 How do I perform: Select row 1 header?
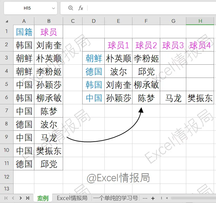[7, 32]
